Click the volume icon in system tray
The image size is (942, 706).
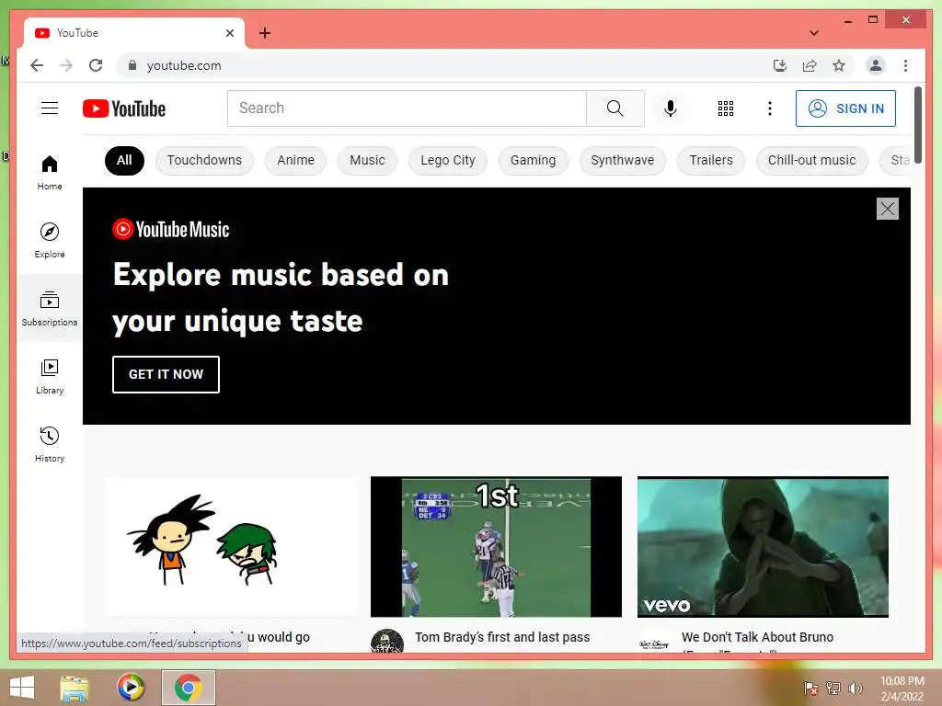click(855, 688)
